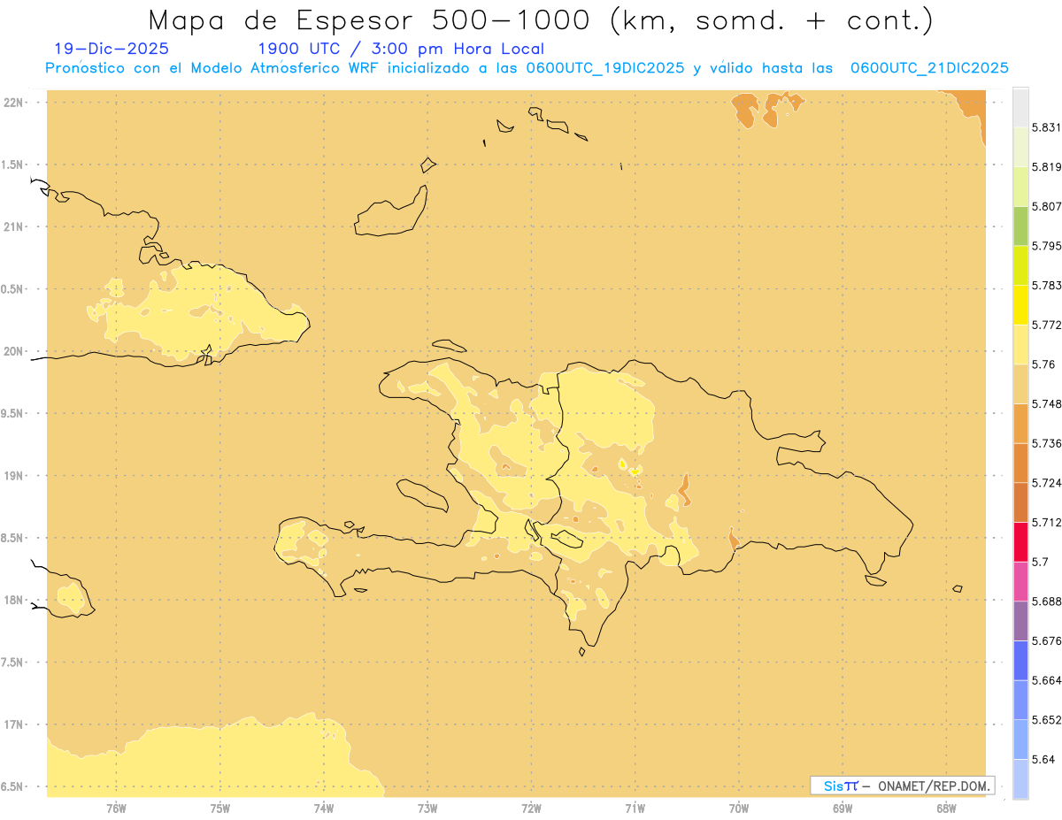Image resolution: width=1062 pixels, height=820 pixels.
Task: Click the colorbar value 5.652
Action: point(1046,720)
